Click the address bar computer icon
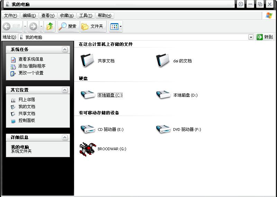This screenshot has width=277, height=197. pos(21,37)
